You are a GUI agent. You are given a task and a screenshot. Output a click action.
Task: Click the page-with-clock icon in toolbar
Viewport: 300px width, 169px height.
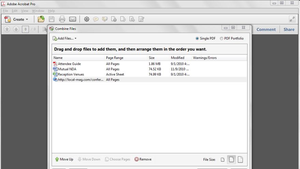click(x=132, y=19)
